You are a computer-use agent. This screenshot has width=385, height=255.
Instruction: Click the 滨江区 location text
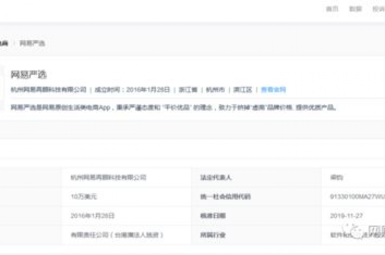pos(243,89)
